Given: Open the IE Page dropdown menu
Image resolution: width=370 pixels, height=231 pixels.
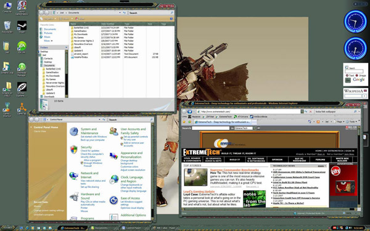Looking at the screenshot, I should [339, 121].
